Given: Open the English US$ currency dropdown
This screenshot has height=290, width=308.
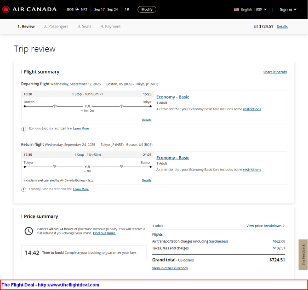Looking at the screenshot, I should click(253, 9).
